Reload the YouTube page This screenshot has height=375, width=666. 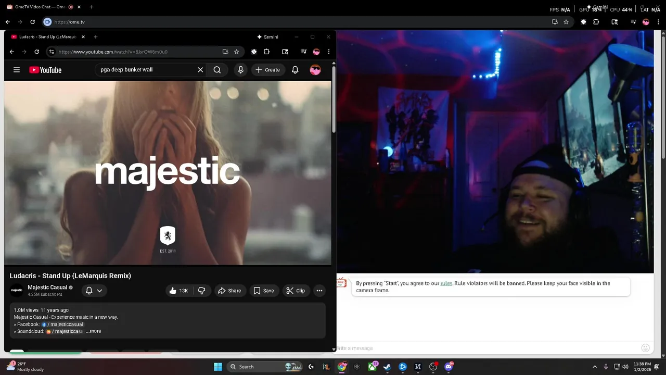click(36, 52)
